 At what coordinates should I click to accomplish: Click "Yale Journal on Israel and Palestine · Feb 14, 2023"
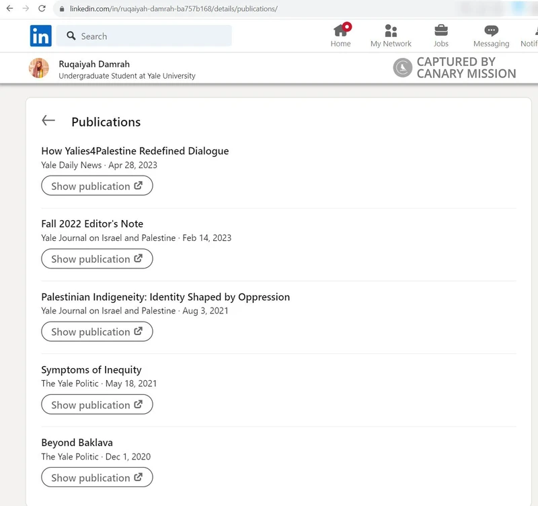(x=137, y=238)
